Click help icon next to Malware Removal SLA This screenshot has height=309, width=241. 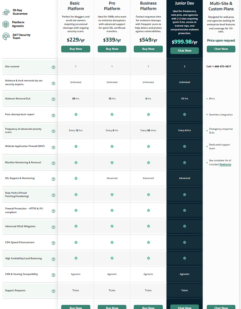[53, 99]
